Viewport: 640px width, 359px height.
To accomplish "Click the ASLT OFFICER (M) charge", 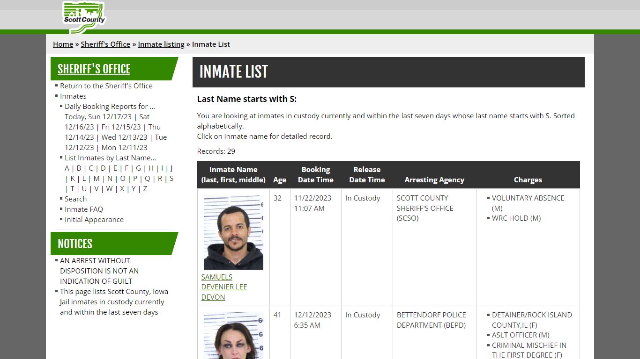I will coord(521,335).
